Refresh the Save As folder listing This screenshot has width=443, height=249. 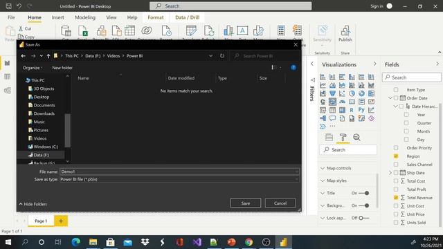click(x=222, y=56)
